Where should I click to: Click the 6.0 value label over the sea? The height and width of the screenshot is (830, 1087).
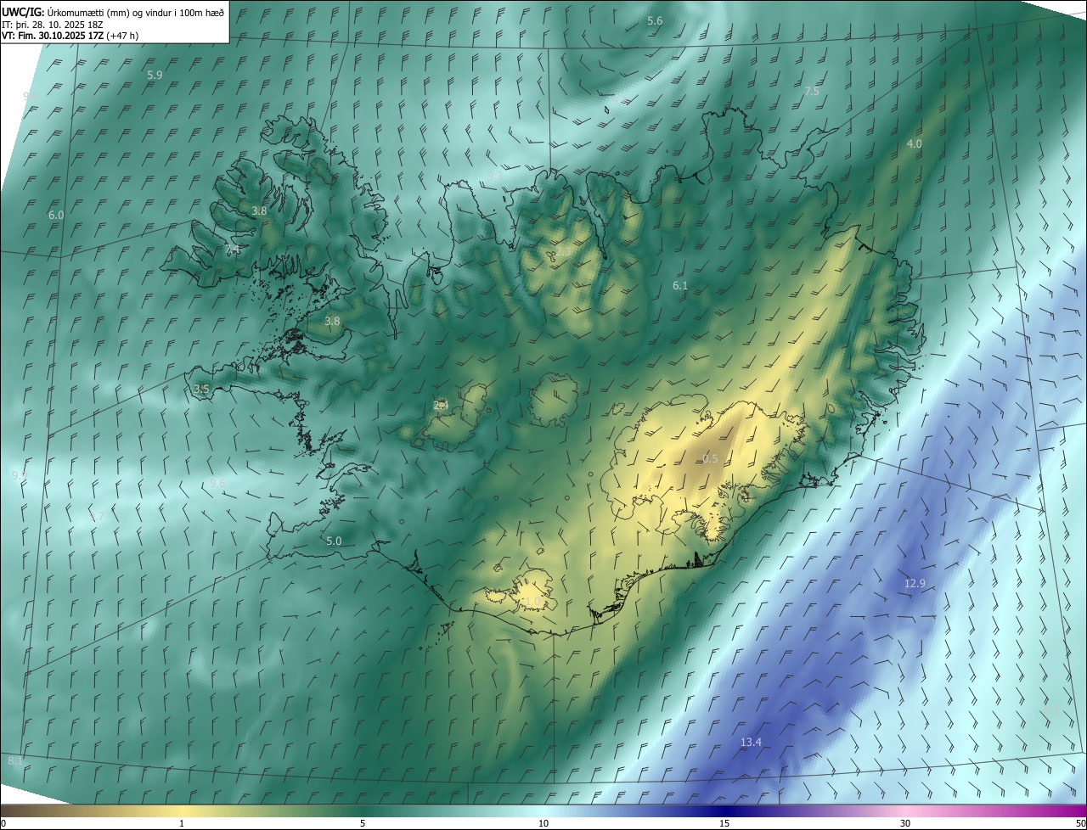56,216
